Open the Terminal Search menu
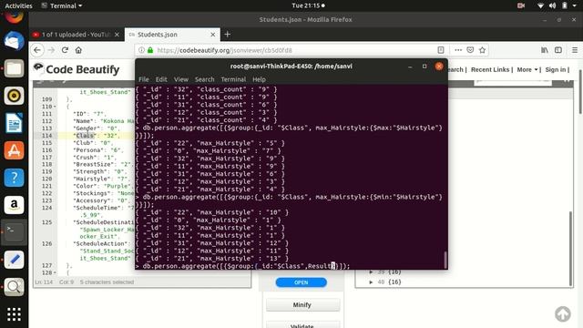 204,79
